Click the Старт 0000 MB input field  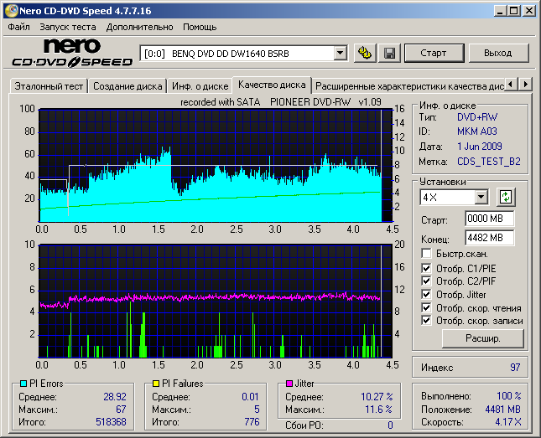(x=489, y=219)
